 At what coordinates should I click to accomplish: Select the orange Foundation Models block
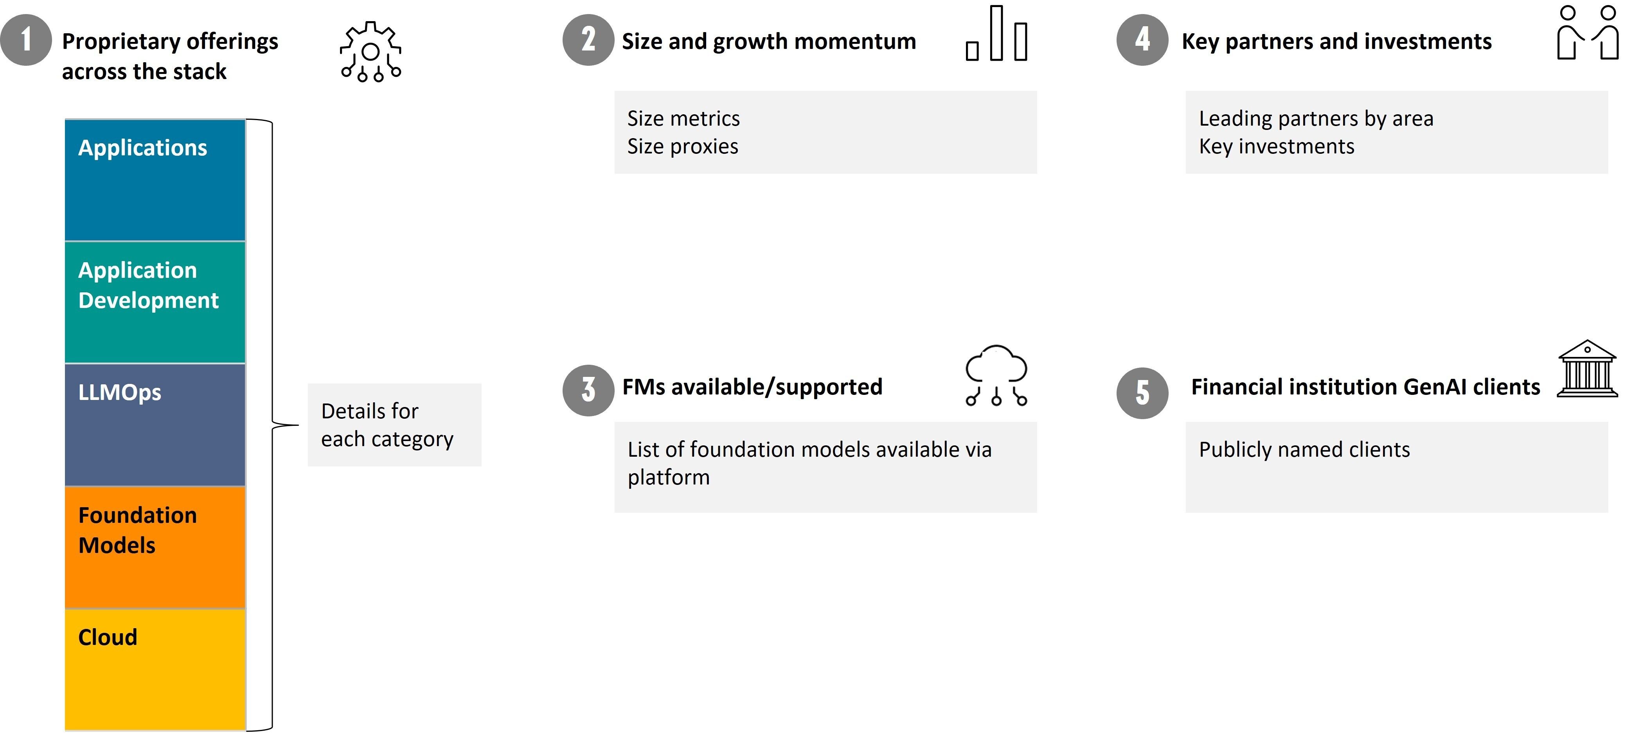155,547
